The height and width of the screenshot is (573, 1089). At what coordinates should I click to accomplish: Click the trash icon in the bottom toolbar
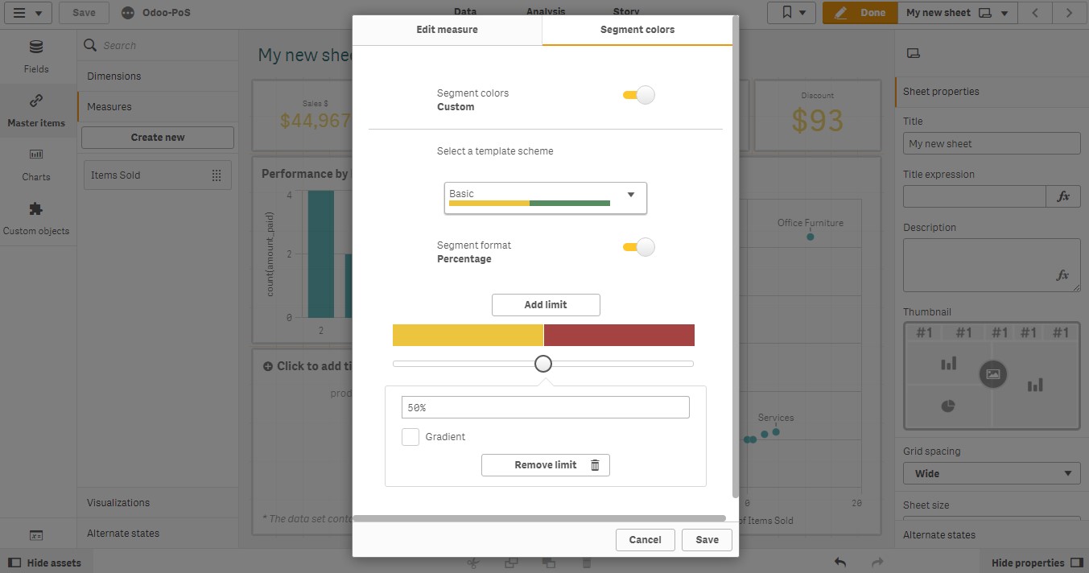tap(586, 563)
